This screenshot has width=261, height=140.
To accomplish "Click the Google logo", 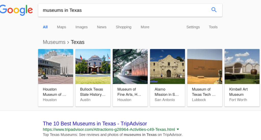I will coord(16,10).
